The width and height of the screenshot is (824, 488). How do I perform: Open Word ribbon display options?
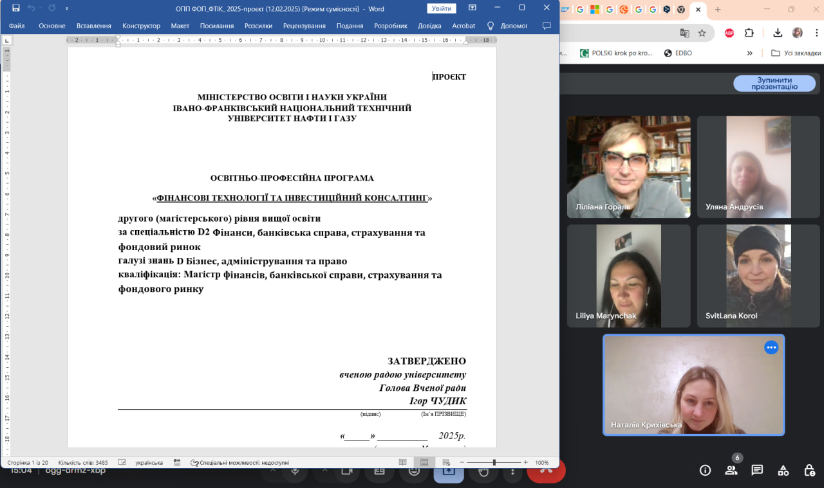(473, 8)
